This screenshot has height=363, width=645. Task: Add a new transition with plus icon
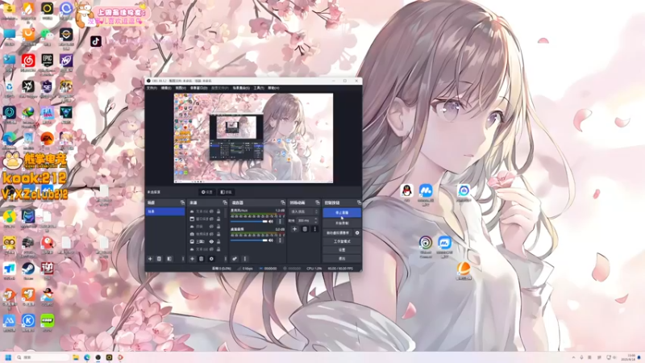point(294,229)
